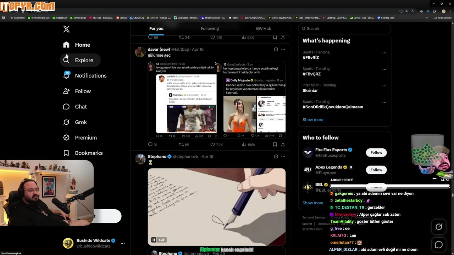Open @tslitbag profile handle
The width and height of the screenshot is (454, 255).
(181, 49)
